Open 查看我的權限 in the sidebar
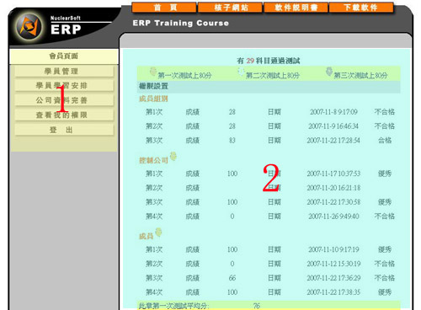The width and height of the screenshot is (421, 310). pos(64,115)
